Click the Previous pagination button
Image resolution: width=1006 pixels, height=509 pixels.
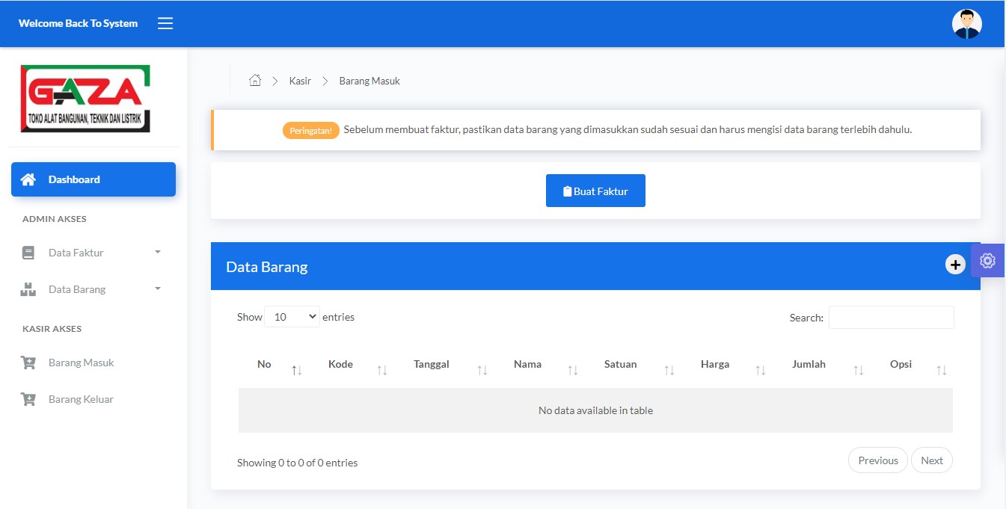877,460
